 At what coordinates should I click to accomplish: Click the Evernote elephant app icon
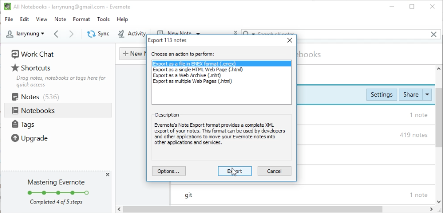coord(8,7)
